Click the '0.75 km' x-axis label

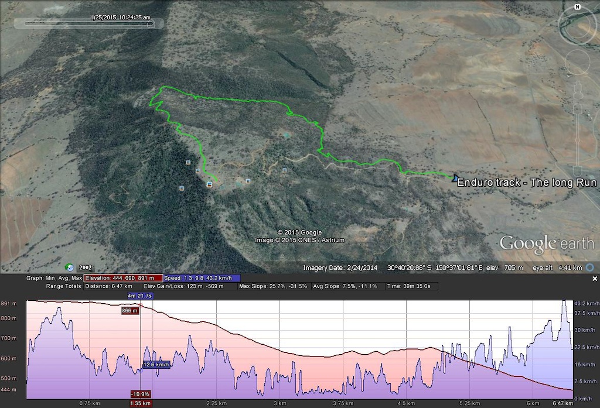tap(90, 403)
